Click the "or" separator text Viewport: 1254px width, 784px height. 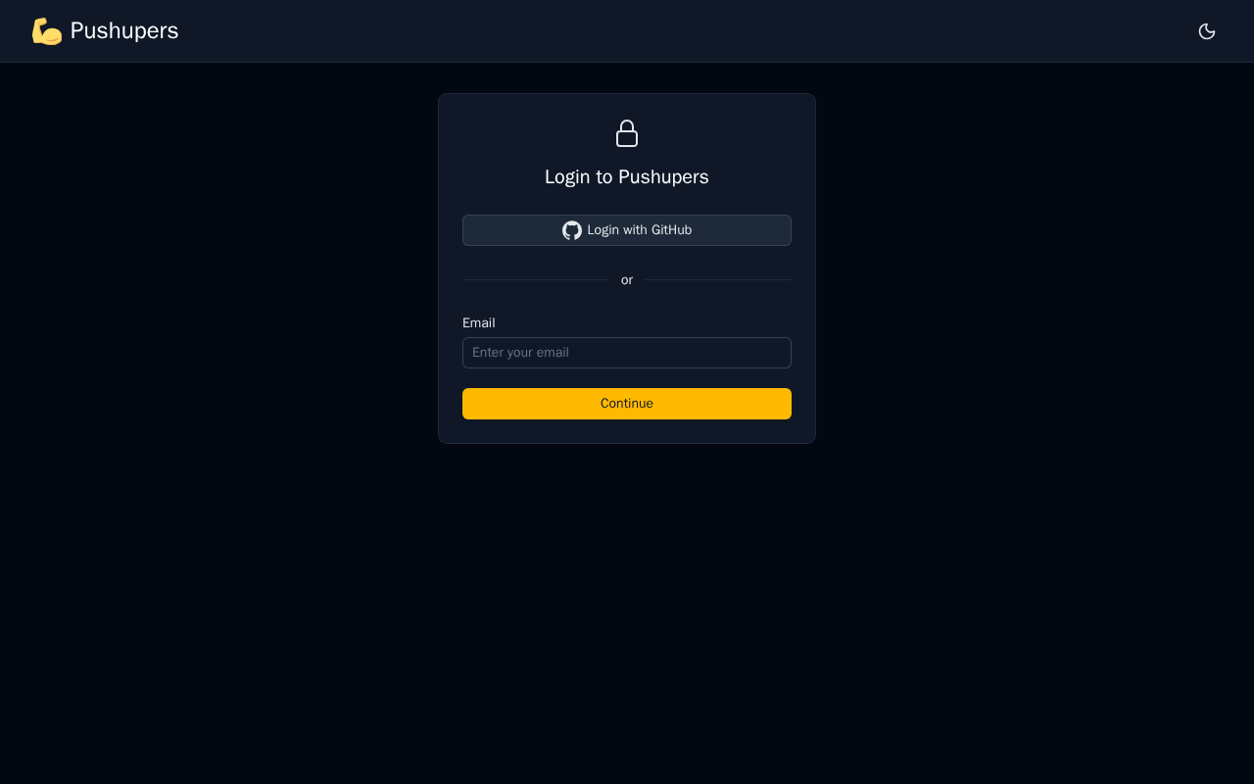(627, 280)
